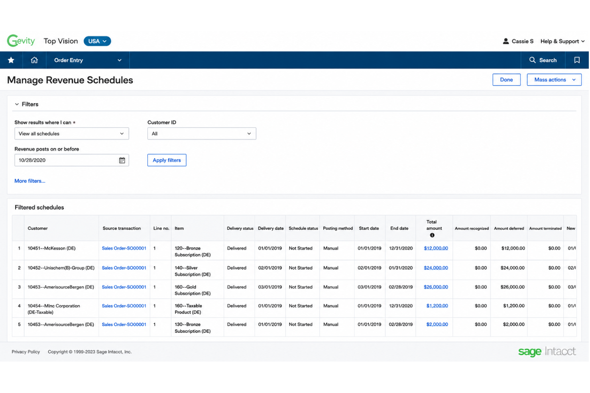
Task: Click the Cassie S user icon
Action: 507,41
